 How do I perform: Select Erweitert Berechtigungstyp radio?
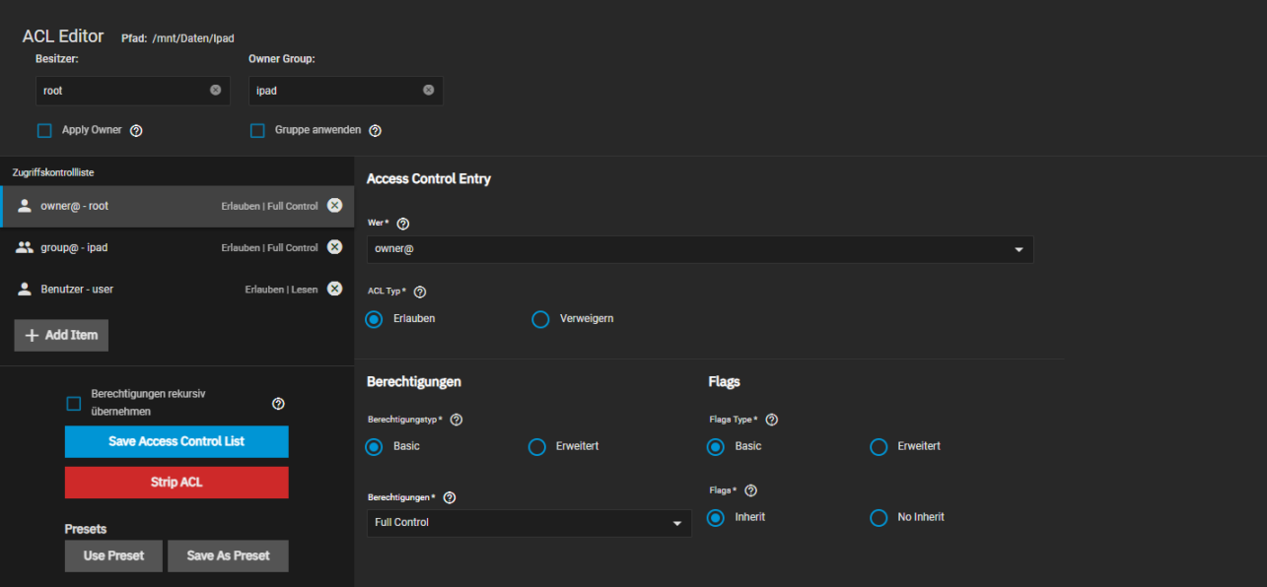[537, 447]
